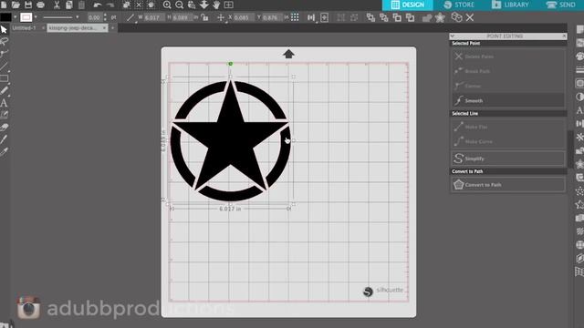Click the Convert to Path button
The width and height of the screenshot is (584, 328).
(508, 184)
